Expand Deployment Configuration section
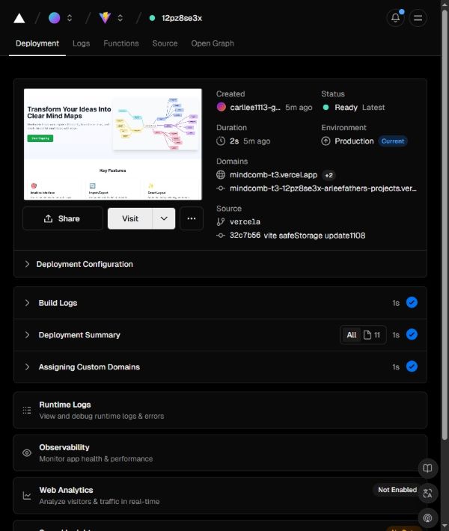This screenshot has width=449, height=531. pyautogui.click(x=220, y=264)
